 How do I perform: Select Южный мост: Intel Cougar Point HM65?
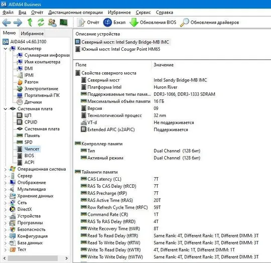click(118, 49)
